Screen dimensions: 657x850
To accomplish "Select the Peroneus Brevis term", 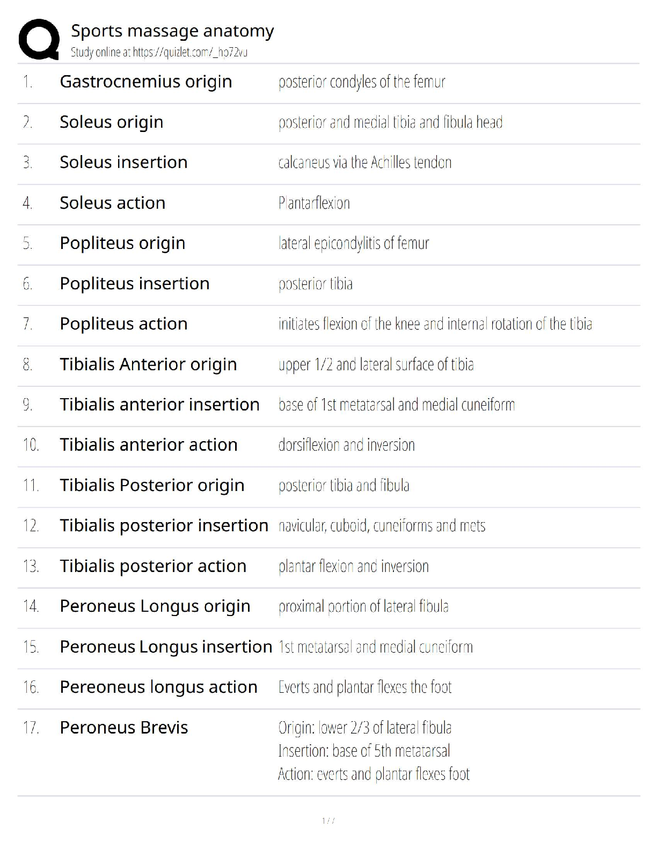I will point(124,728).
